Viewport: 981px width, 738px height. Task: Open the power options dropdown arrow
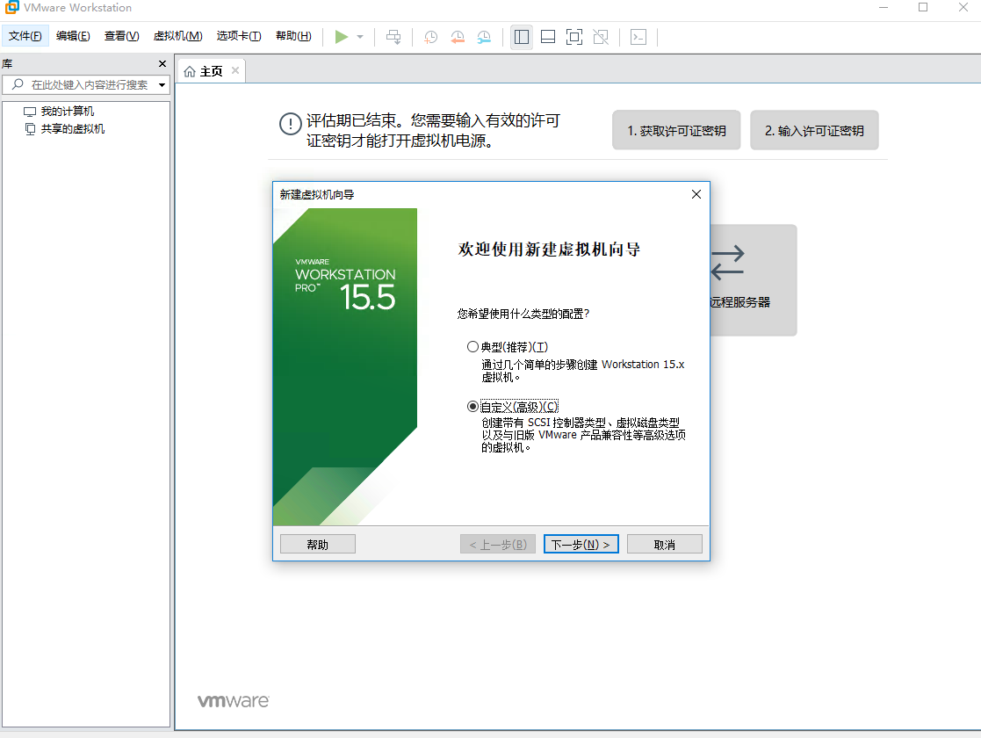[x=360, y=37]
